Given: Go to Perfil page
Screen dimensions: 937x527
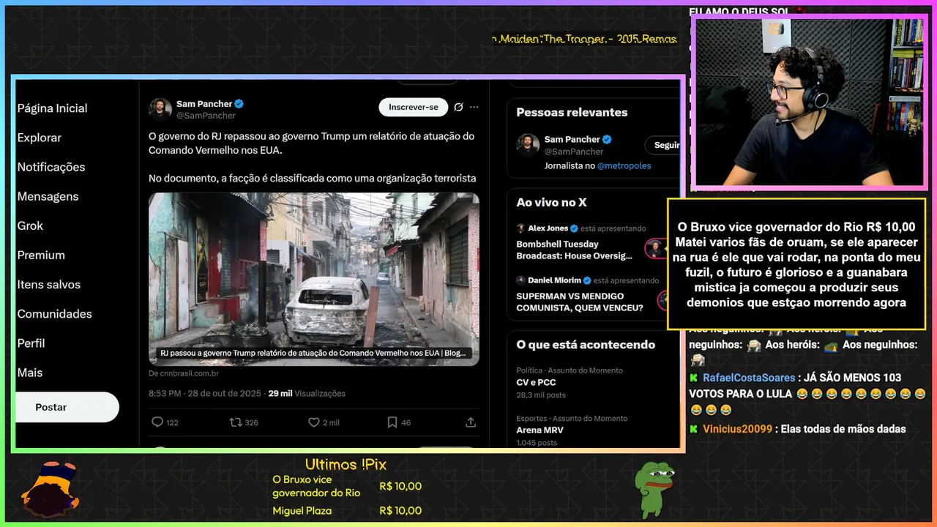Looking at the screenshot, I should click(x=31, y=343).
